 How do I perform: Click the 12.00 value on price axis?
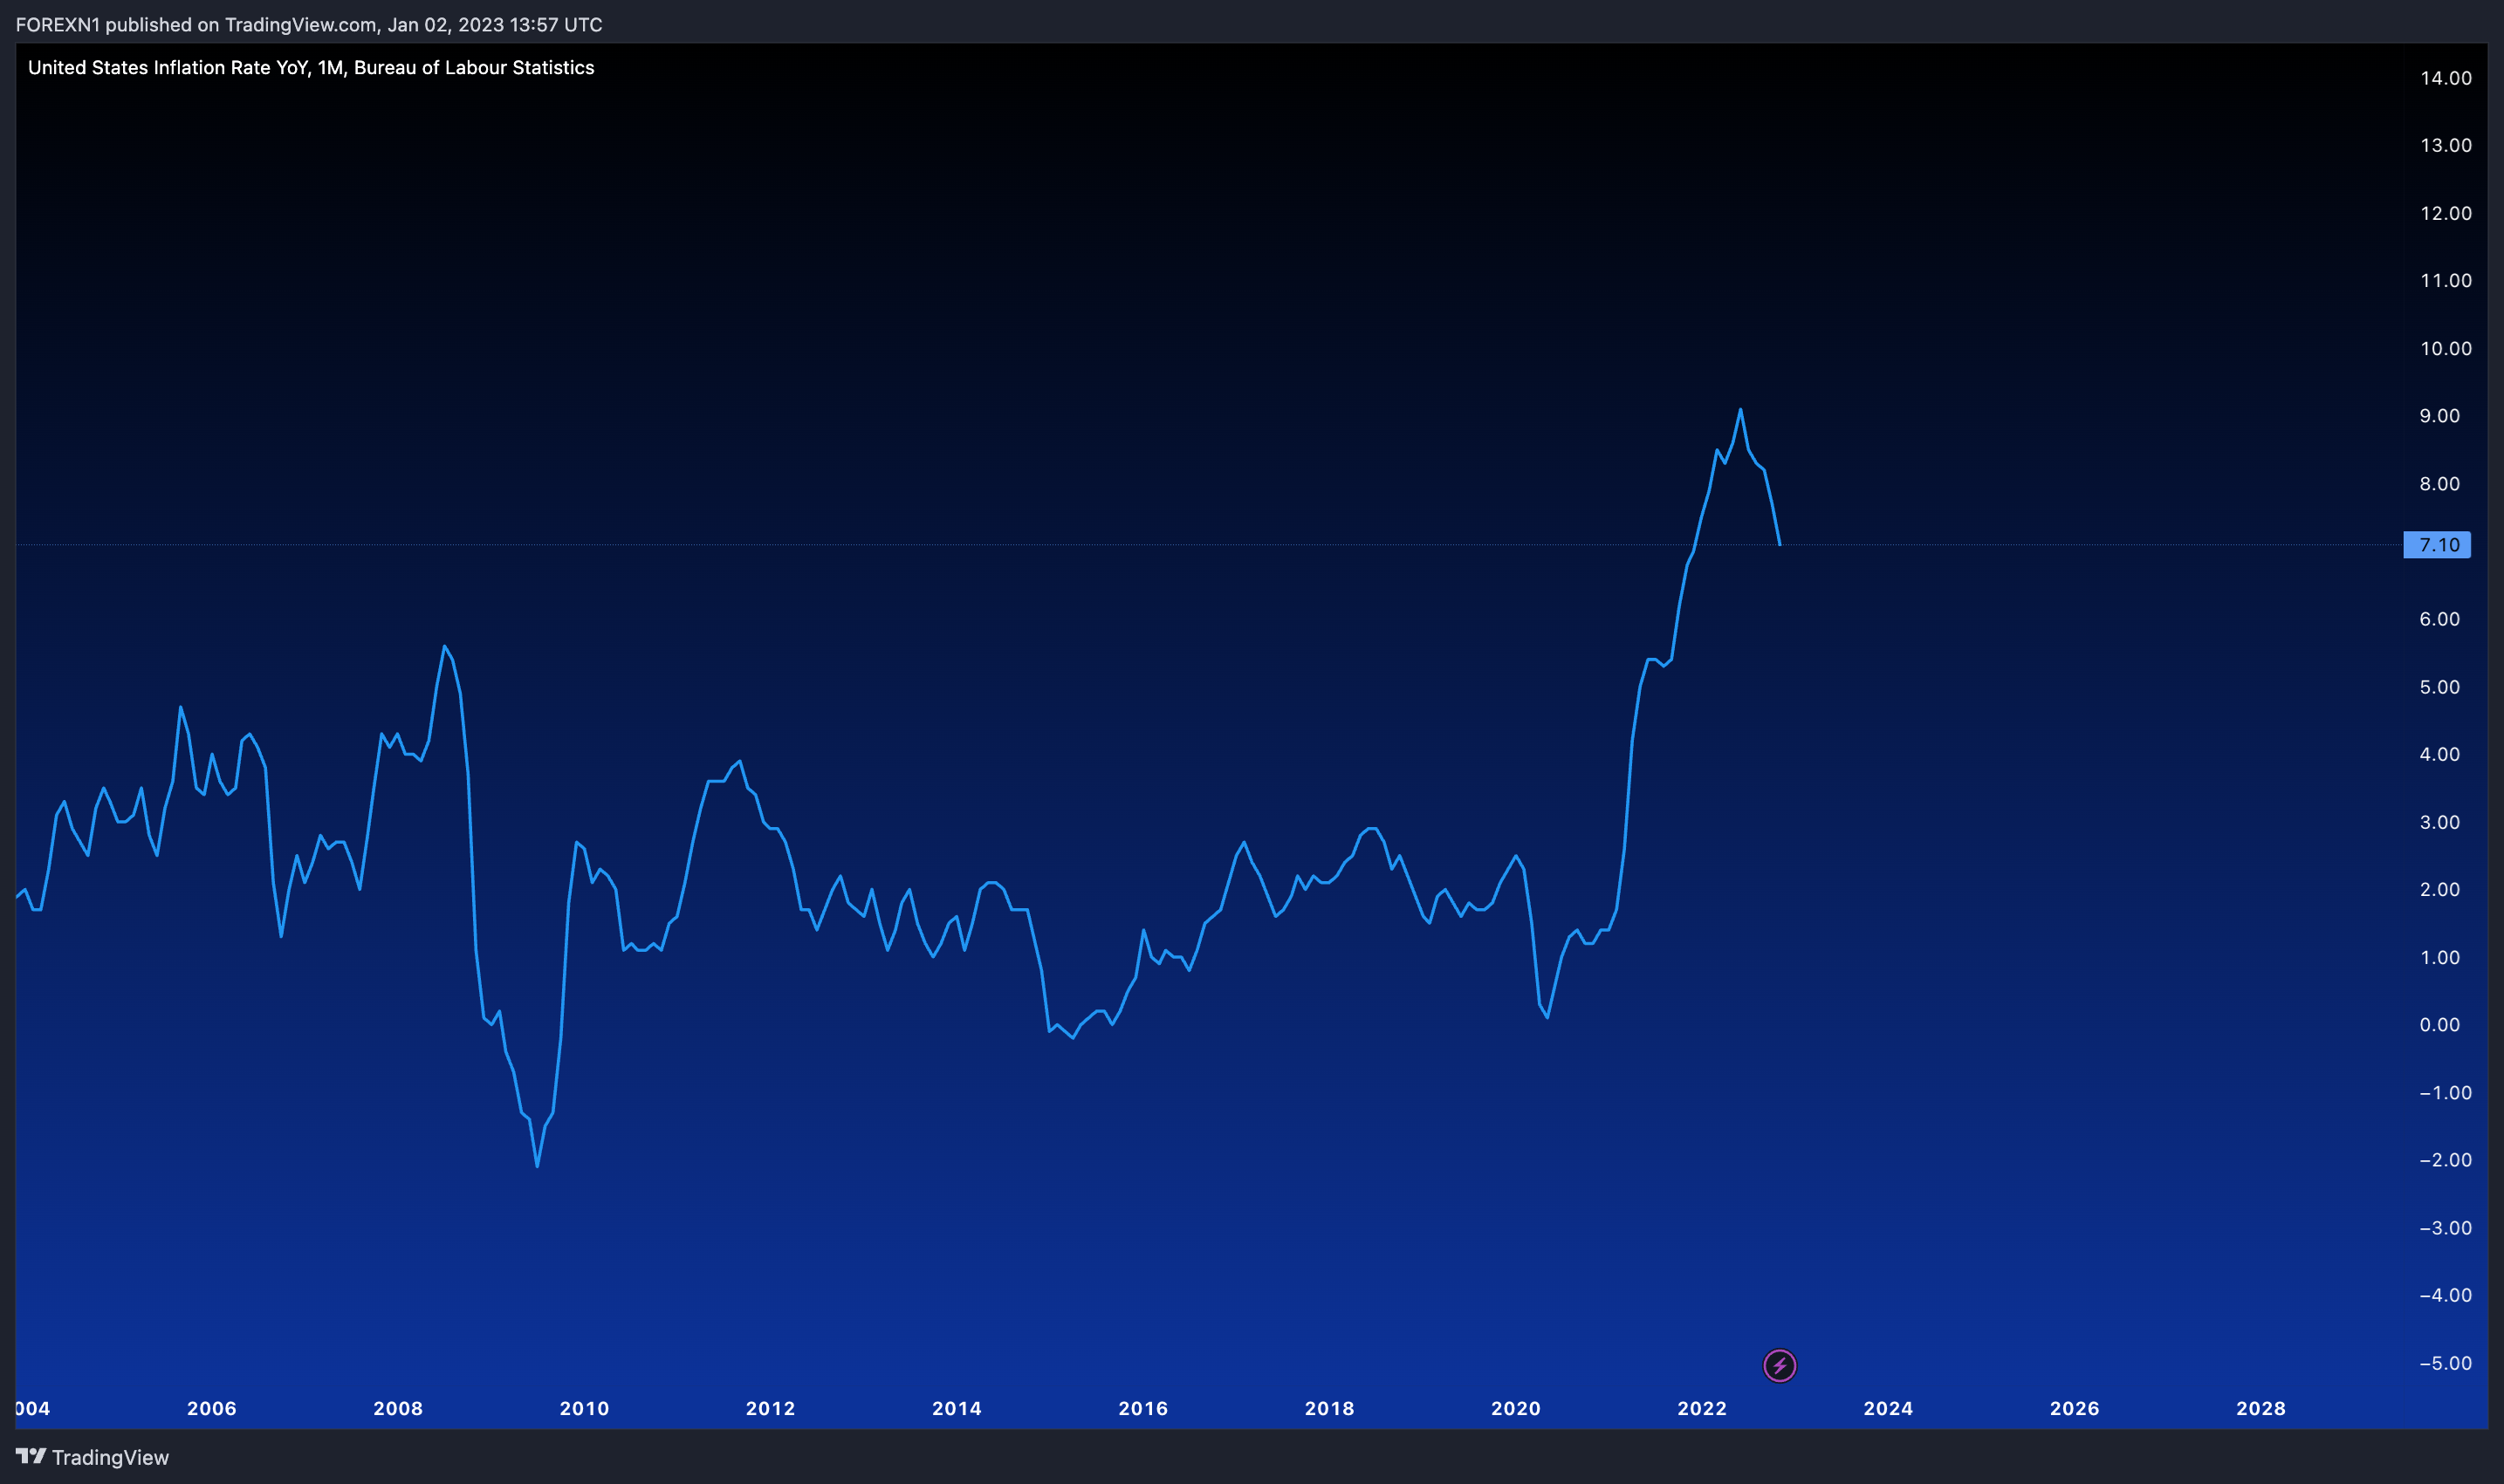click(2446, 213)
